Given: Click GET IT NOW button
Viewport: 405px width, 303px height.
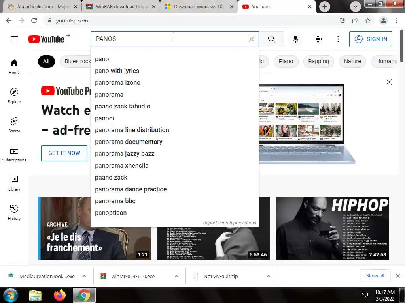Looking at the screenshot, I should pyautogui.click(x=64, y=153).
